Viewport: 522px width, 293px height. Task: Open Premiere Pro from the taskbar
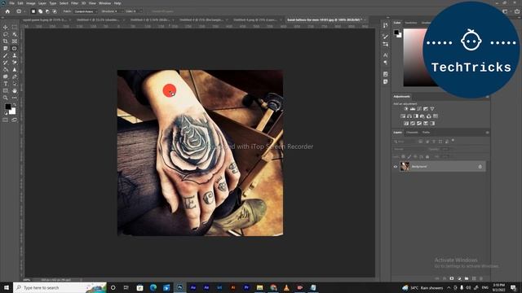[246, 287]
